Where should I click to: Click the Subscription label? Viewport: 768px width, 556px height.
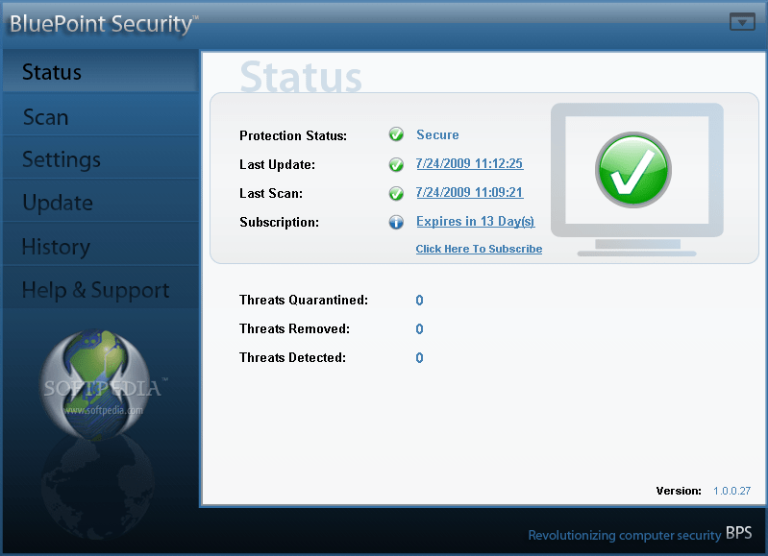pyautogui.click(x=279, y=222)
